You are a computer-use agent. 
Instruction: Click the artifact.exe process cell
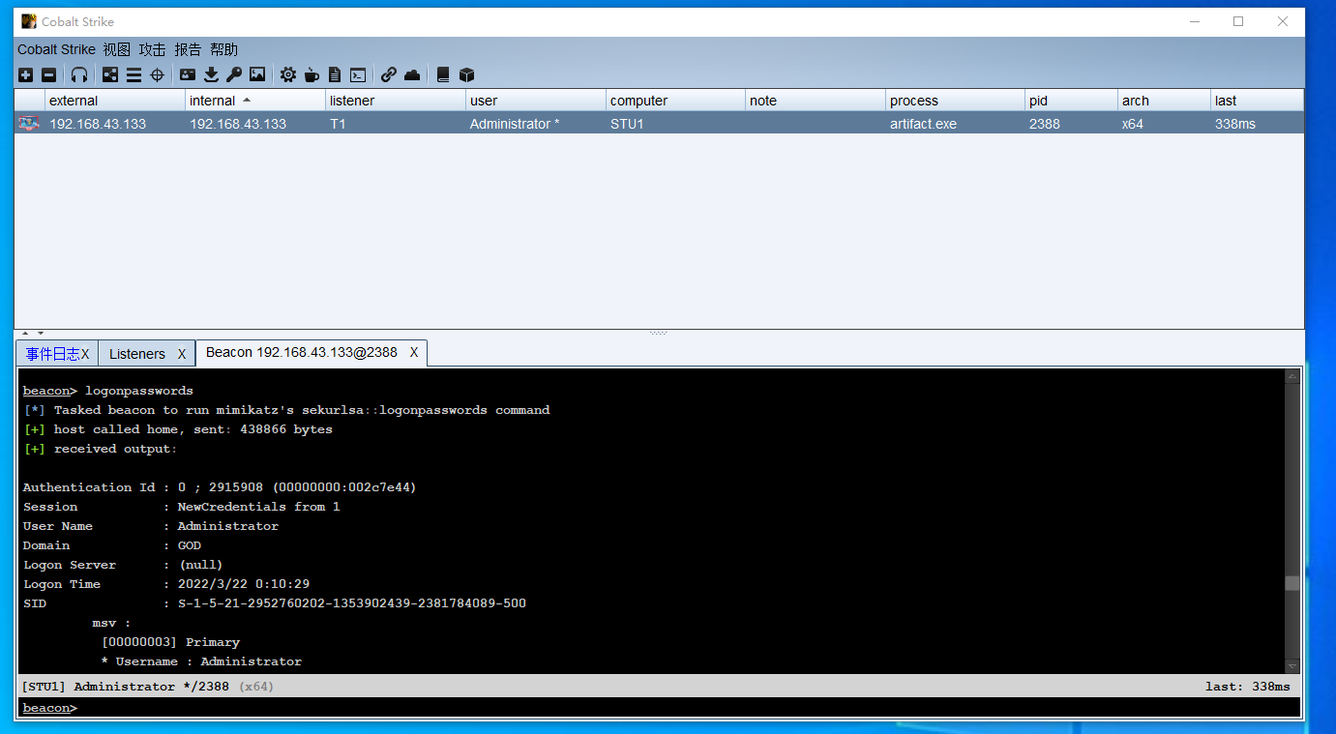(955, 124)
